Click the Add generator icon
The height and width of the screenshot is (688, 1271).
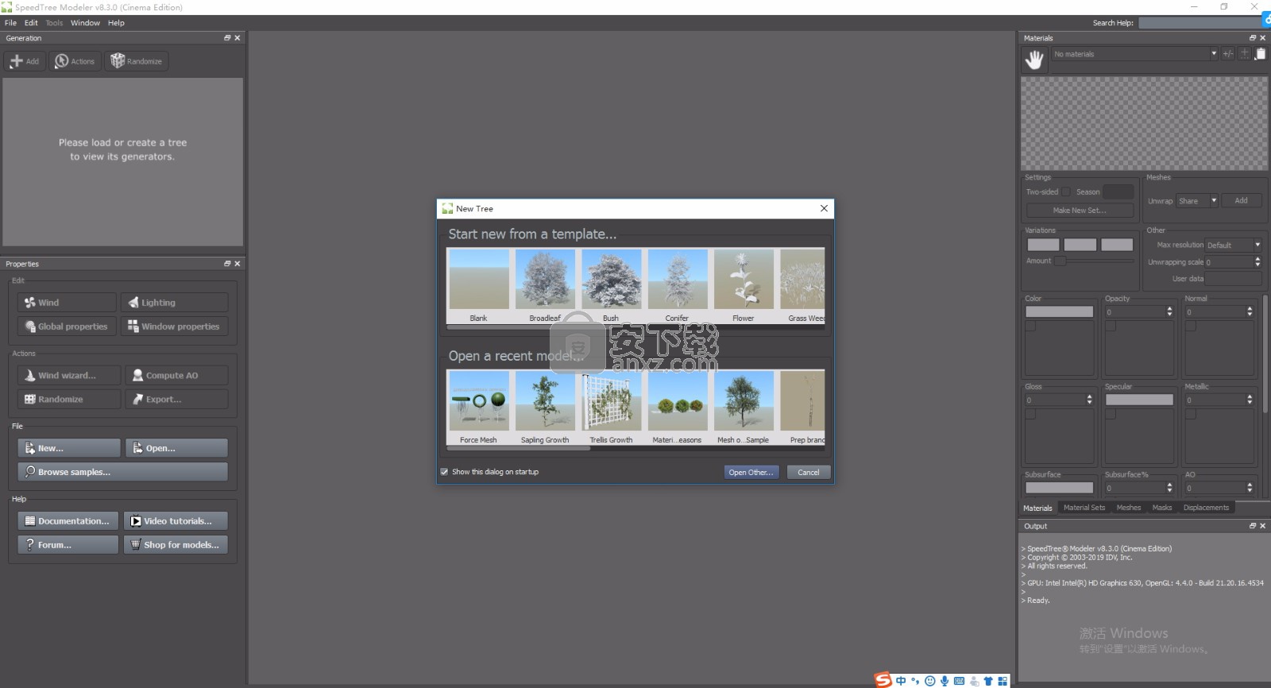(x=25, y=61)
